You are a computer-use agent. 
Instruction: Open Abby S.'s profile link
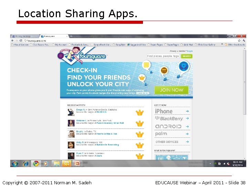(80, 142)
